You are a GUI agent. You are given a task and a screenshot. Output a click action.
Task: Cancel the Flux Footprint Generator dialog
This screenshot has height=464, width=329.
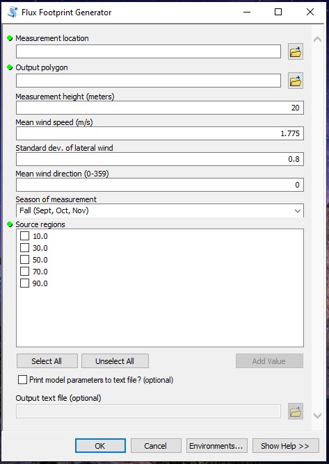point(156,446)
